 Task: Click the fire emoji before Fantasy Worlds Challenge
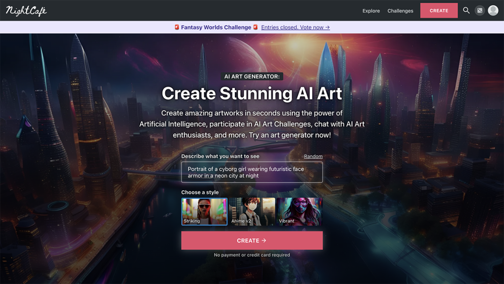pyautogui.click(x=176, y=27)
